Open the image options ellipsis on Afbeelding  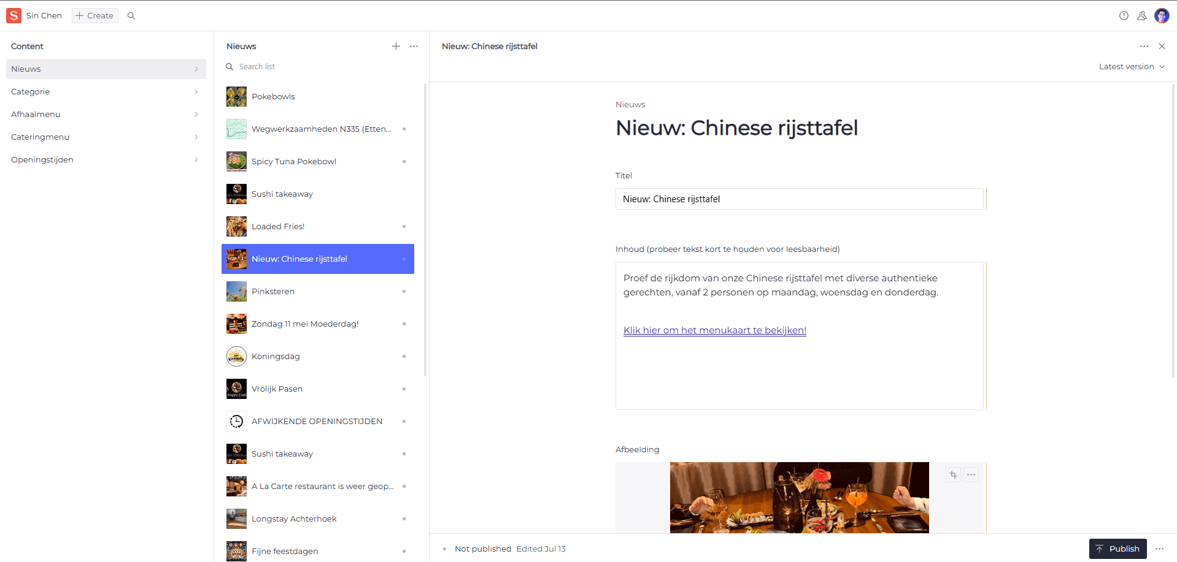pyautogui.click(x=971, y=474)
